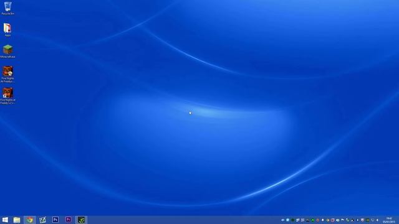Image resolution: width=399 pixels, height=224 pixels.
Task: Open the Windows Start button
Action: [5, 220]
